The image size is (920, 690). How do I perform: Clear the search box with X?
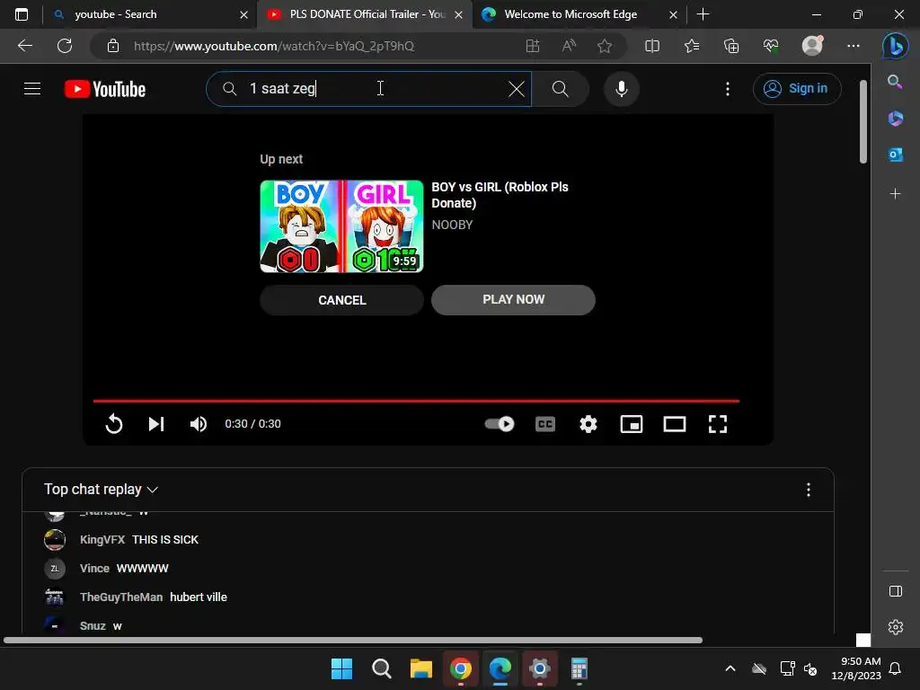[x=517, y=89]
